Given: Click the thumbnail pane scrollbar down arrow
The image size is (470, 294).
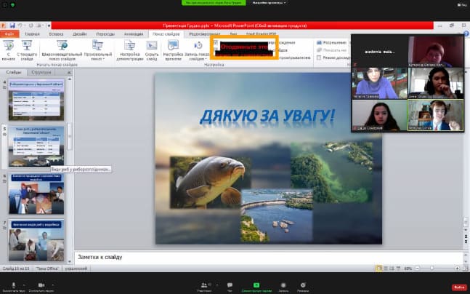Looking at the screenshot, I should pos(70,261).
